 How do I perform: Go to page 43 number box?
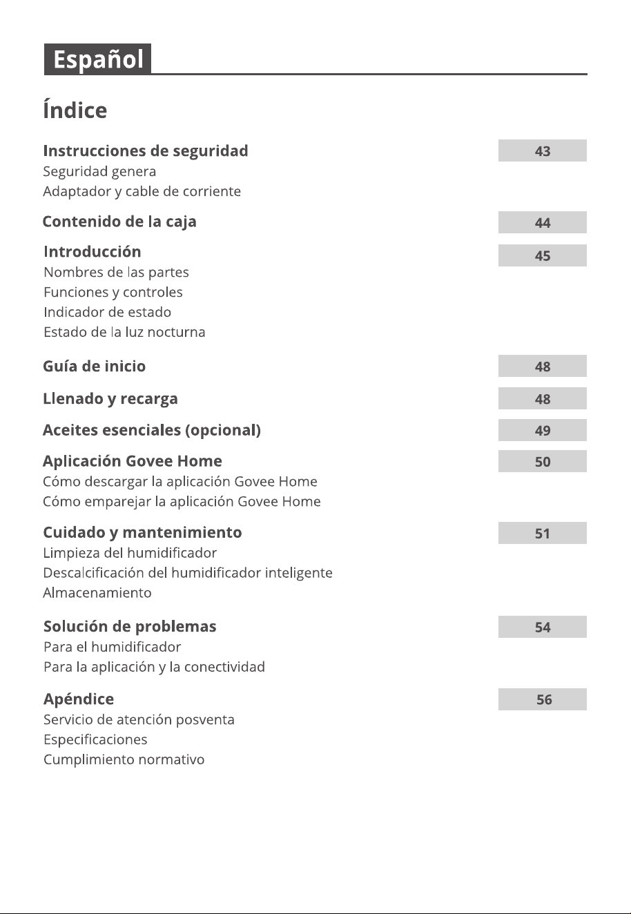tap(543, 150)
